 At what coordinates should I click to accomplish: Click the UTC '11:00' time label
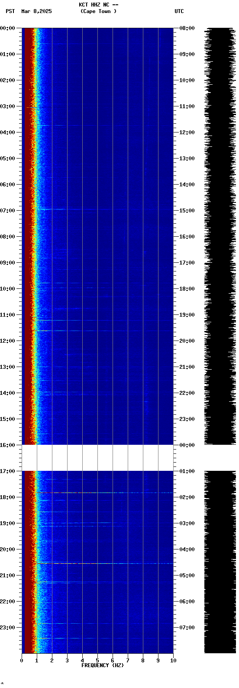pos(187,106)
